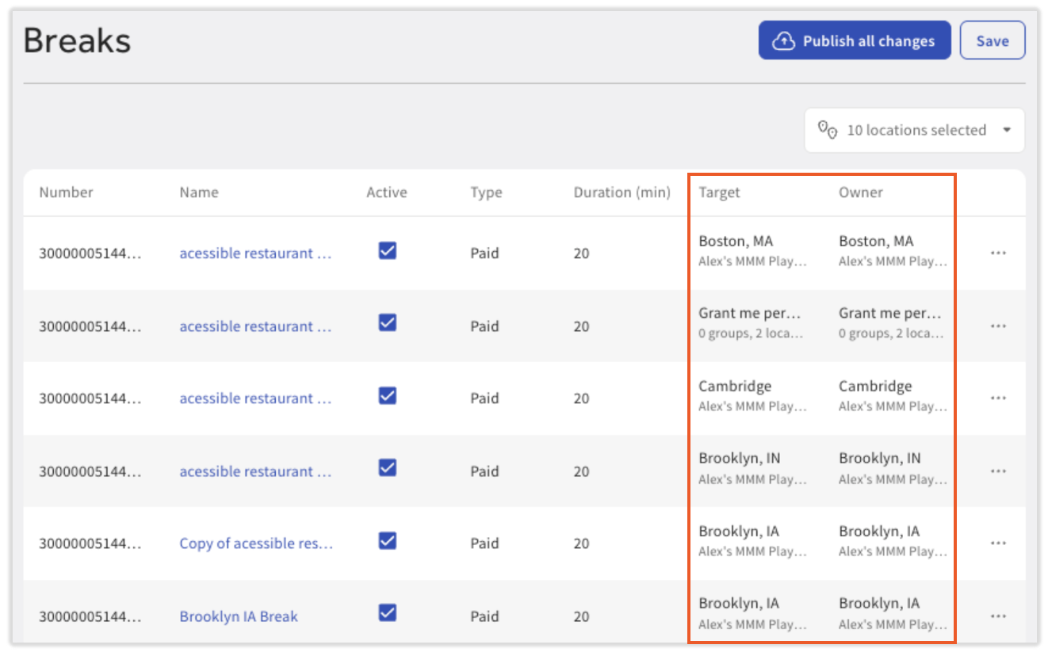Expand the 10 locations selected dropdown arrow
1048x656 pixels.
click(x=1007, y=130)
